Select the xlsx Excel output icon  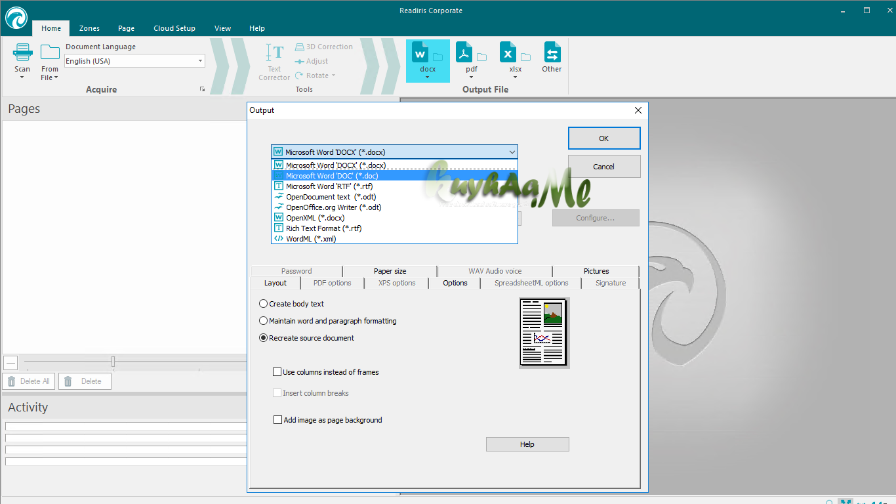click(508, 52)
